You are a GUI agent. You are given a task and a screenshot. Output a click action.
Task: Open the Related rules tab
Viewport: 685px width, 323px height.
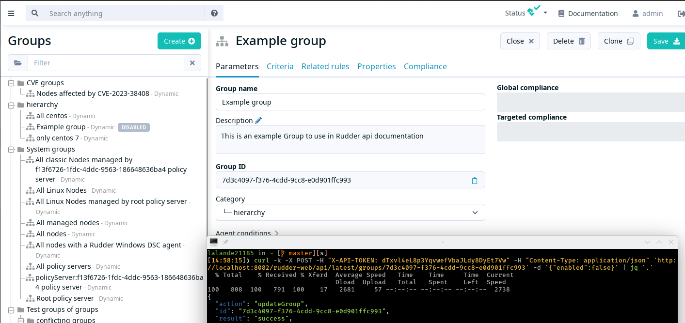point(325,66)
